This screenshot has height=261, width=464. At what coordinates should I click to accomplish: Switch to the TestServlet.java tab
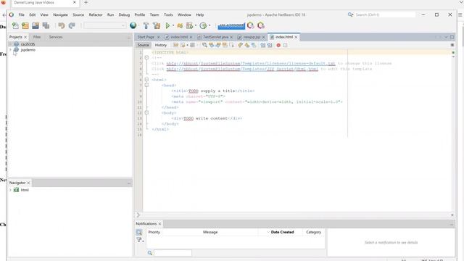[x=215, y=37]
